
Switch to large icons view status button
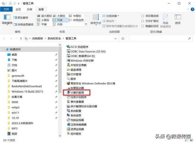[x=191, y=140]
